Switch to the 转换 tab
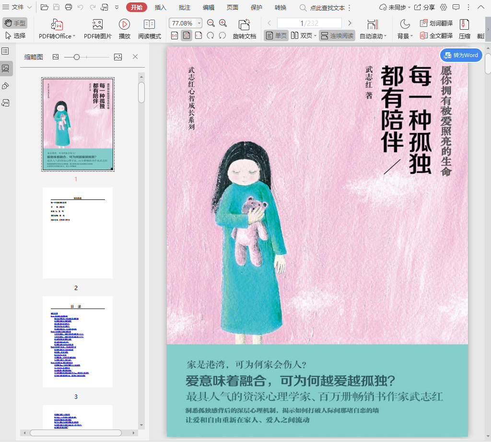 click(x=280, y=8)
